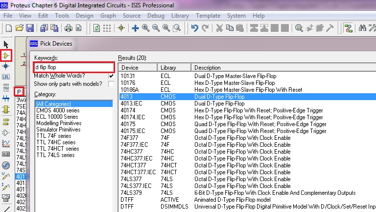Open design using folder icon
Screen dimensions: 376x212
coord(20,28)
